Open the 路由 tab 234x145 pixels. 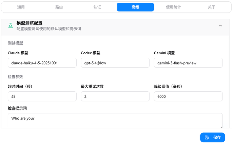tap(59, 7)
